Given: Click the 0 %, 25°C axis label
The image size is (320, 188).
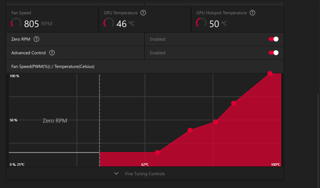Looking at the screenshot, I should click(x=17, y=164).
